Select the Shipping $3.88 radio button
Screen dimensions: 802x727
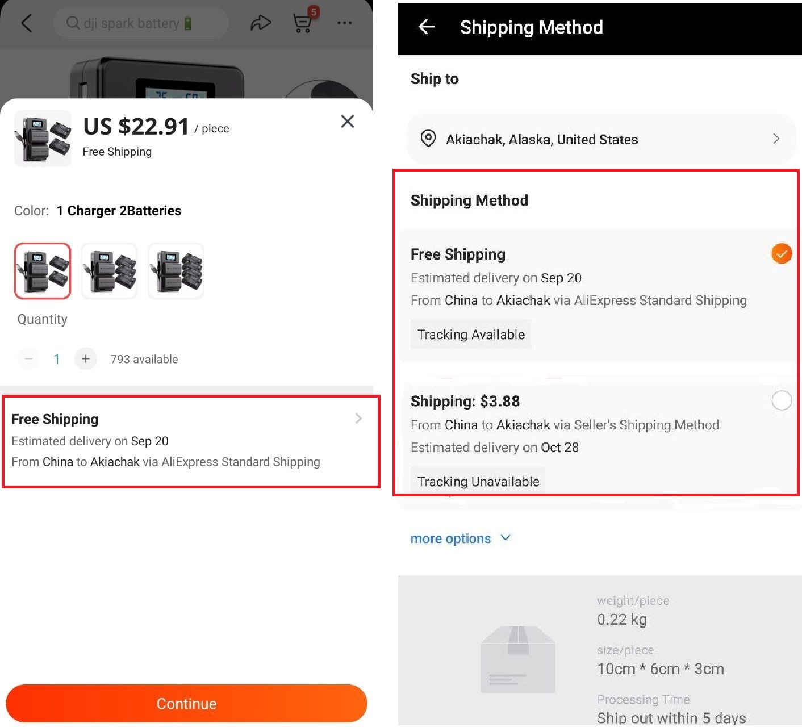(x=782, y=400)
